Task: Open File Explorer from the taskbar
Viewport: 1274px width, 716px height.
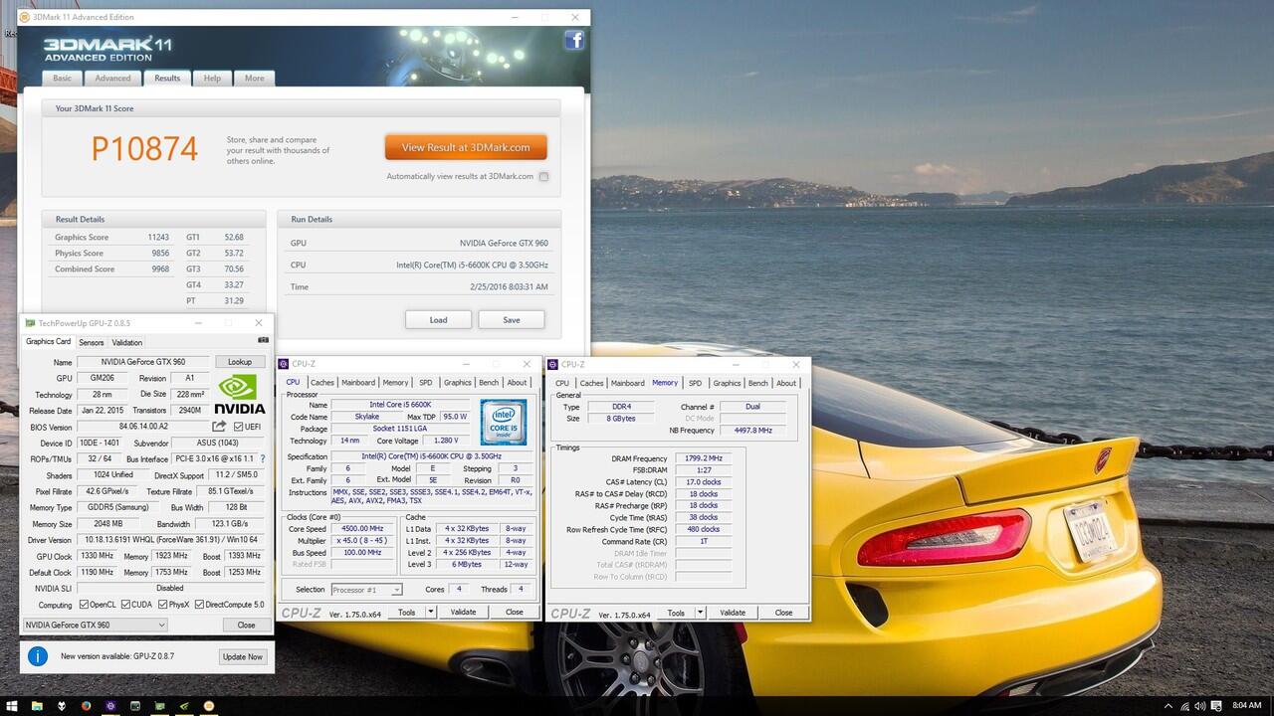Action: pos(37,706)
